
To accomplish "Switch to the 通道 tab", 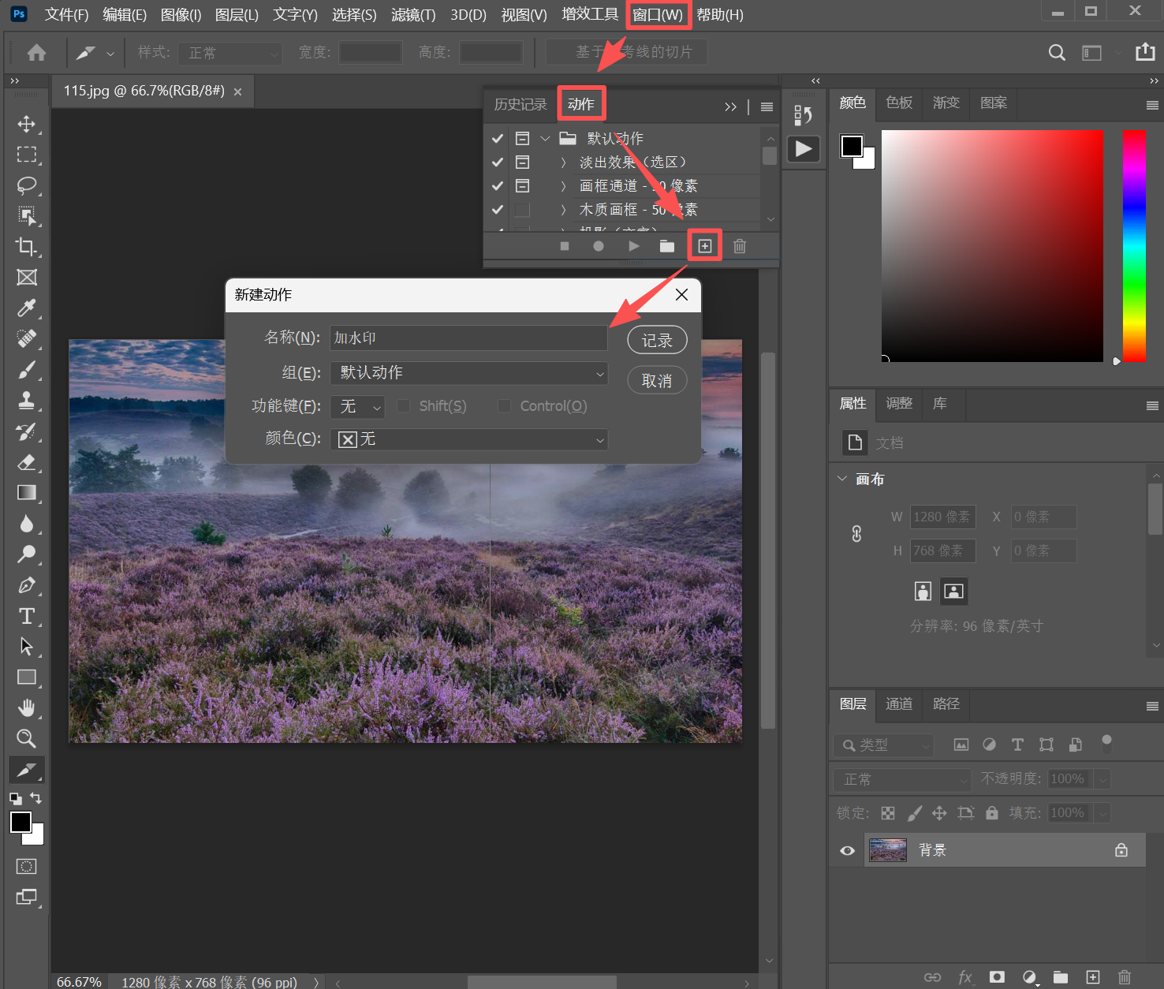I will (899, 703).
